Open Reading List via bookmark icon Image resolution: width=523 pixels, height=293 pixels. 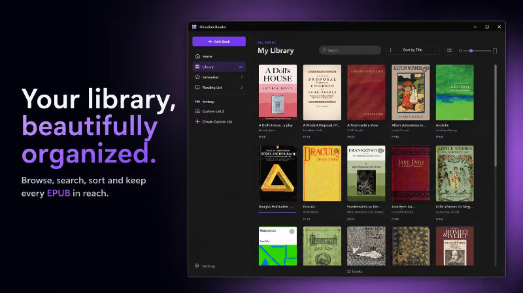pyautogui.click(x=197, y=87)
